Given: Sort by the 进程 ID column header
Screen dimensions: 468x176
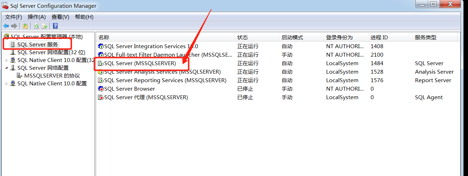Looking at the screenshot, I should tap(390, 37).
